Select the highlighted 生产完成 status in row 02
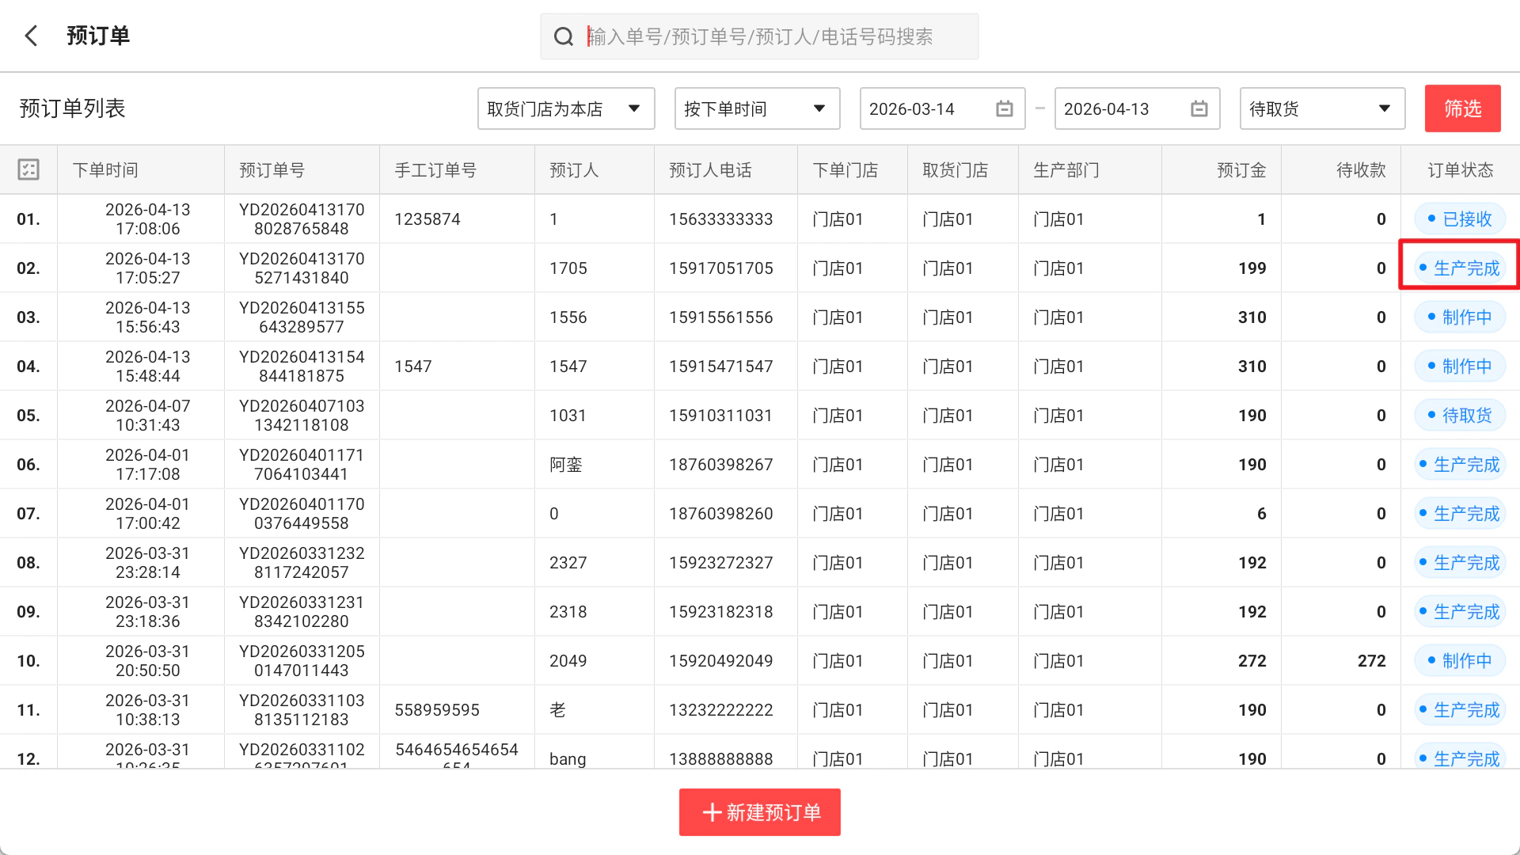Viewport: 1520px width, 855px height. click(1460, 268)
